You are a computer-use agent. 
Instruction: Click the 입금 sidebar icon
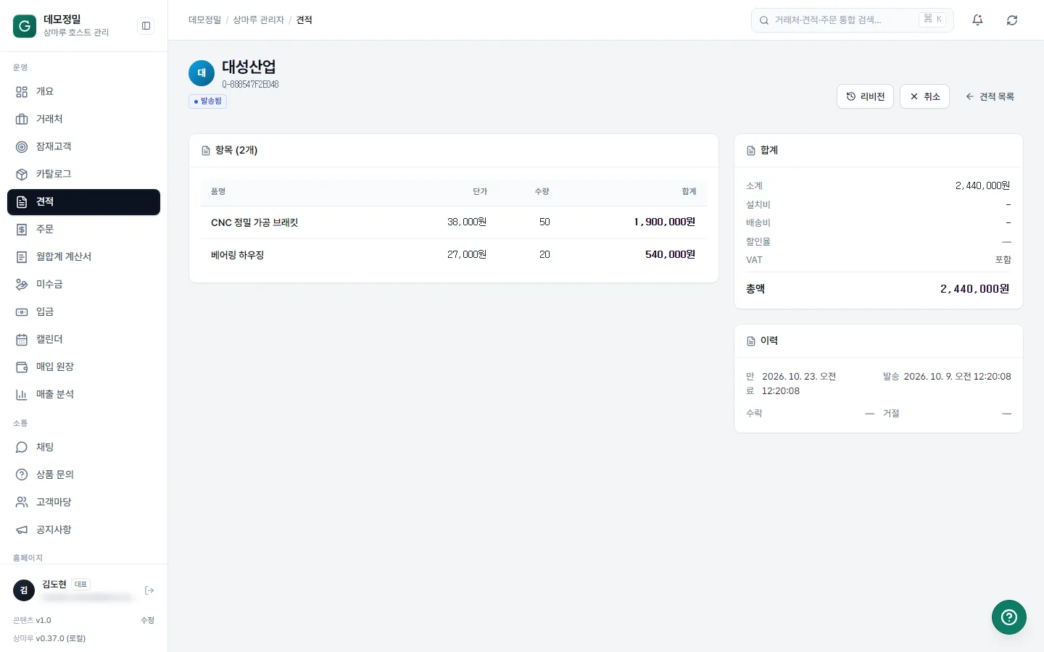coord(22,312)
